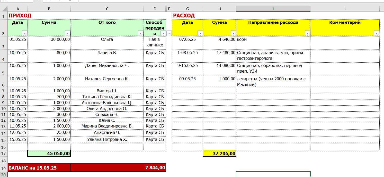Select the 17 480,00 expense cell

[220, 56]
